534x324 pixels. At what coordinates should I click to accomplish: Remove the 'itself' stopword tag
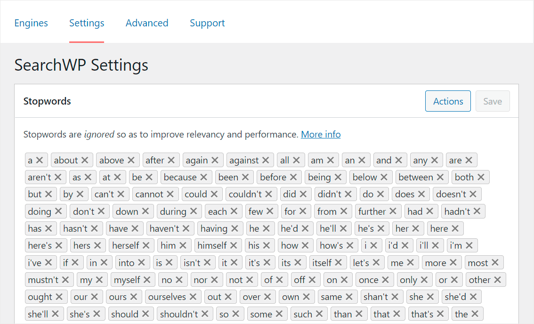coord(338,263)
